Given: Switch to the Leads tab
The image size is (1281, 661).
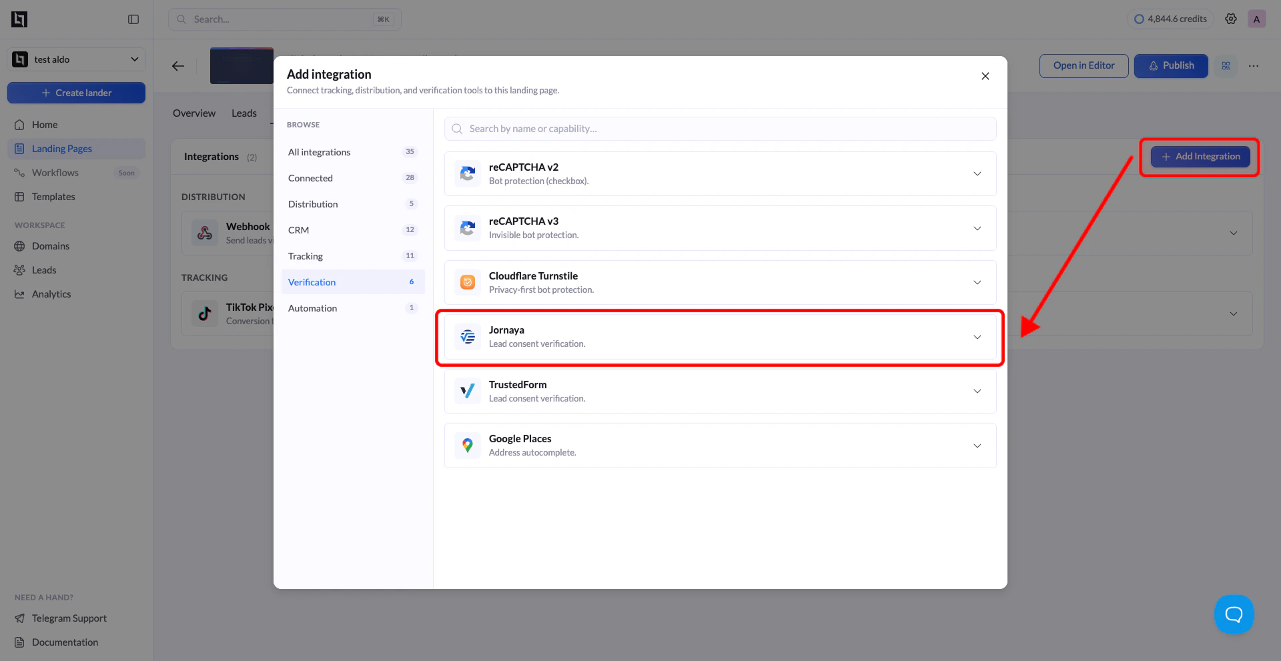Looking at the screenshot, I should (244, 113).
